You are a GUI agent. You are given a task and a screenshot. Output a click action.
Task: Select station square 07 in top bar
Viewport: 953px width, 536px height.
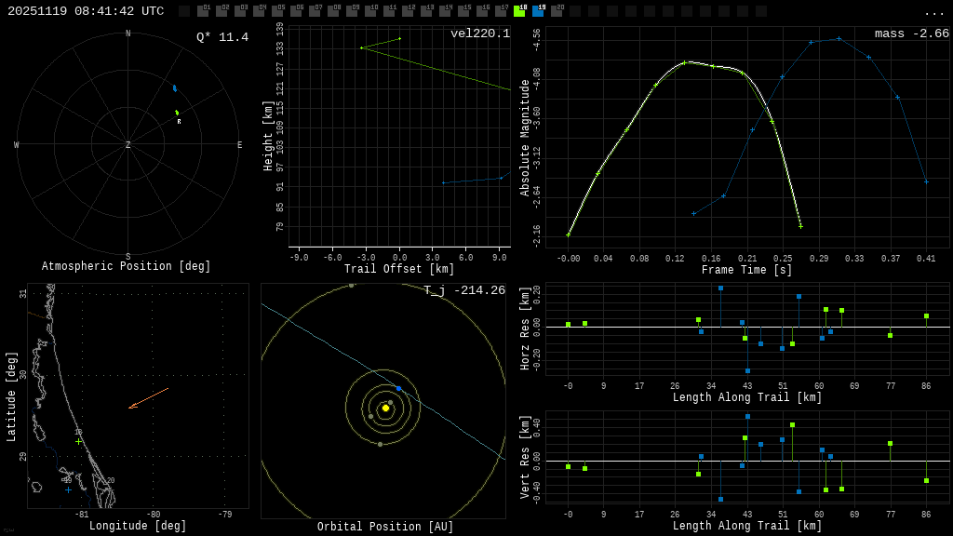(x=315, y=11)
